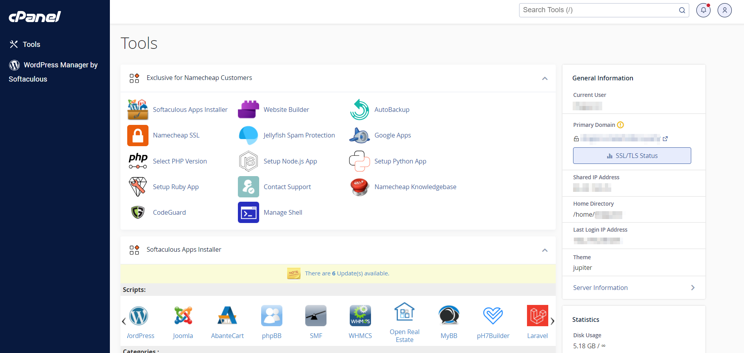The width and height of the screenshot is (744, 353).
Task: Click the AutoBackup green arrow icon
Action: tap(359, 110)
